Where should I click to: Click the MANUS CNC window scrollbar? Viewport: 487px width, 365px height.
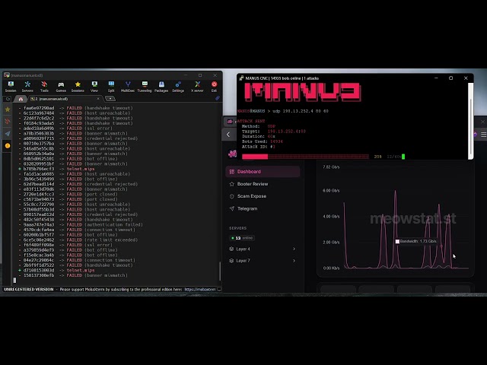(470, 127)
